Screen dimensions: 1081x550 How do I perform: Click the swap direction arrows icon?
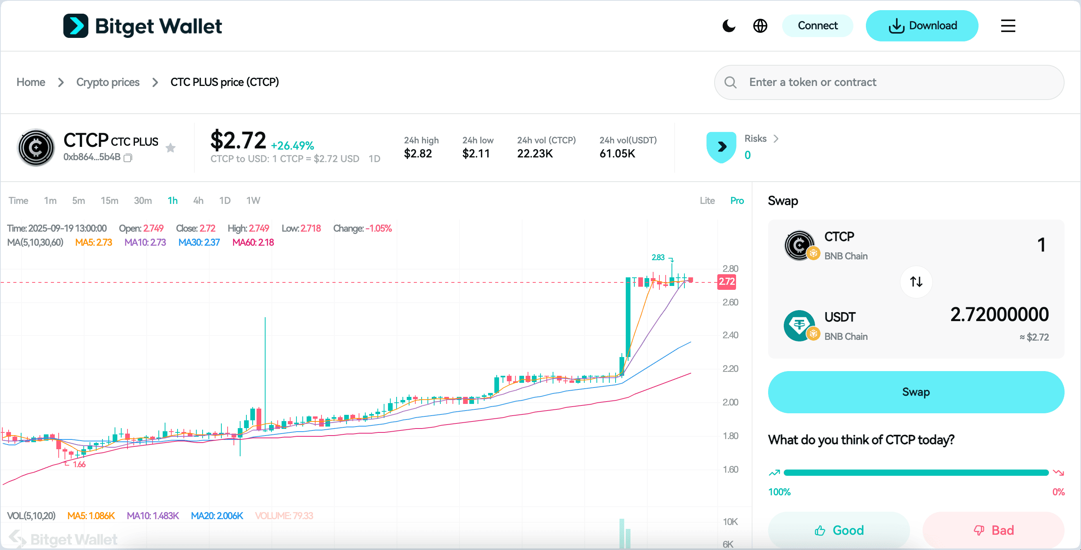point(916,282)
